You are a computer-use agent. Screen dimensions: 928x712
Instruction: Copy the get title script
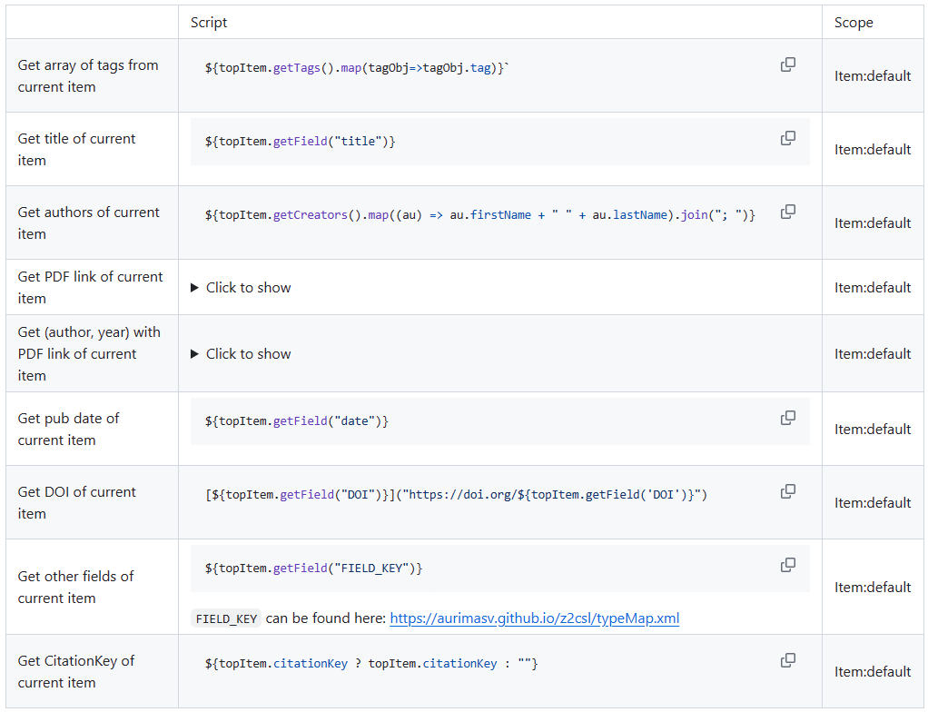point(787,138)
